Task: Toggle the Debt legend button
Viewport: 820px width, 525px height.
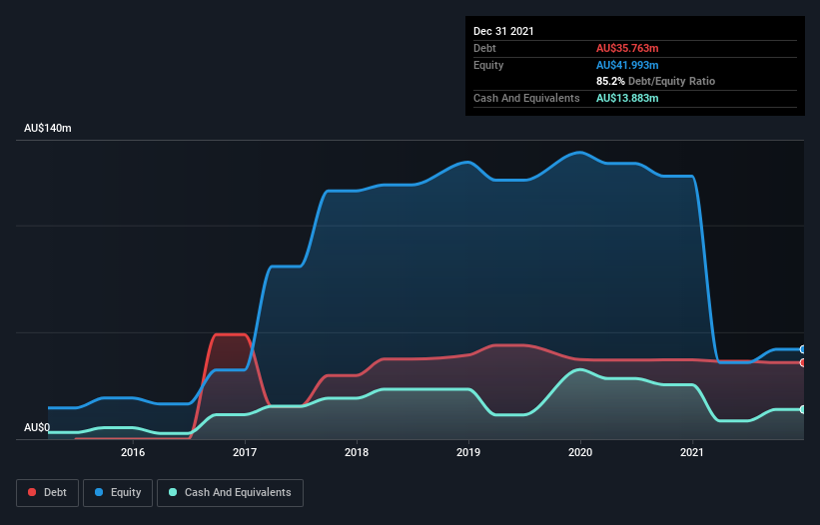Action: (47, 493)
